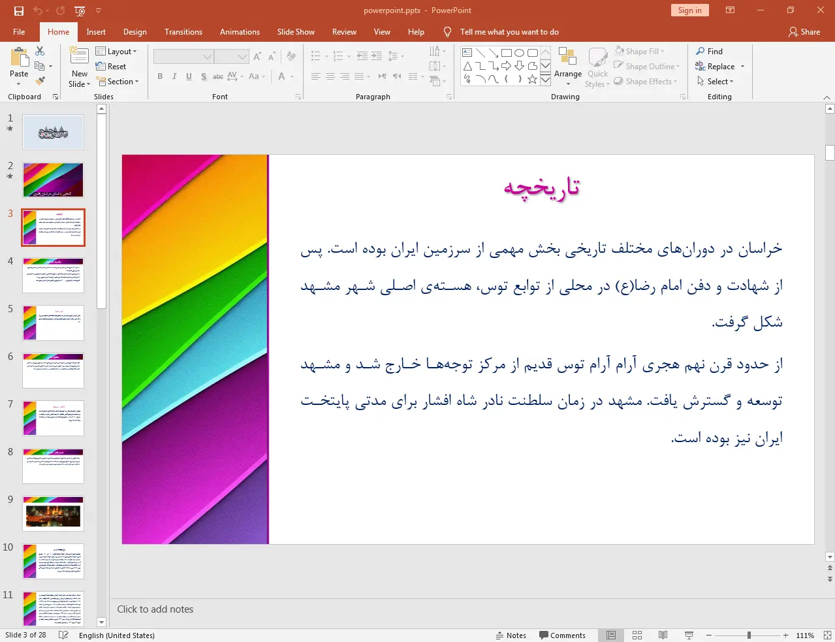Toggle Center paragraph alignment
This screenshot has height=642, width=835.
330,76
